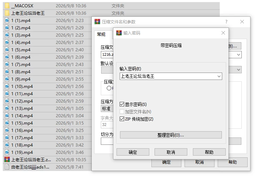Image resolution: width=255 pixels, height=179 pixels.
Task: Confirm password with 确定 in password dialog
Action: coord(133,152)
